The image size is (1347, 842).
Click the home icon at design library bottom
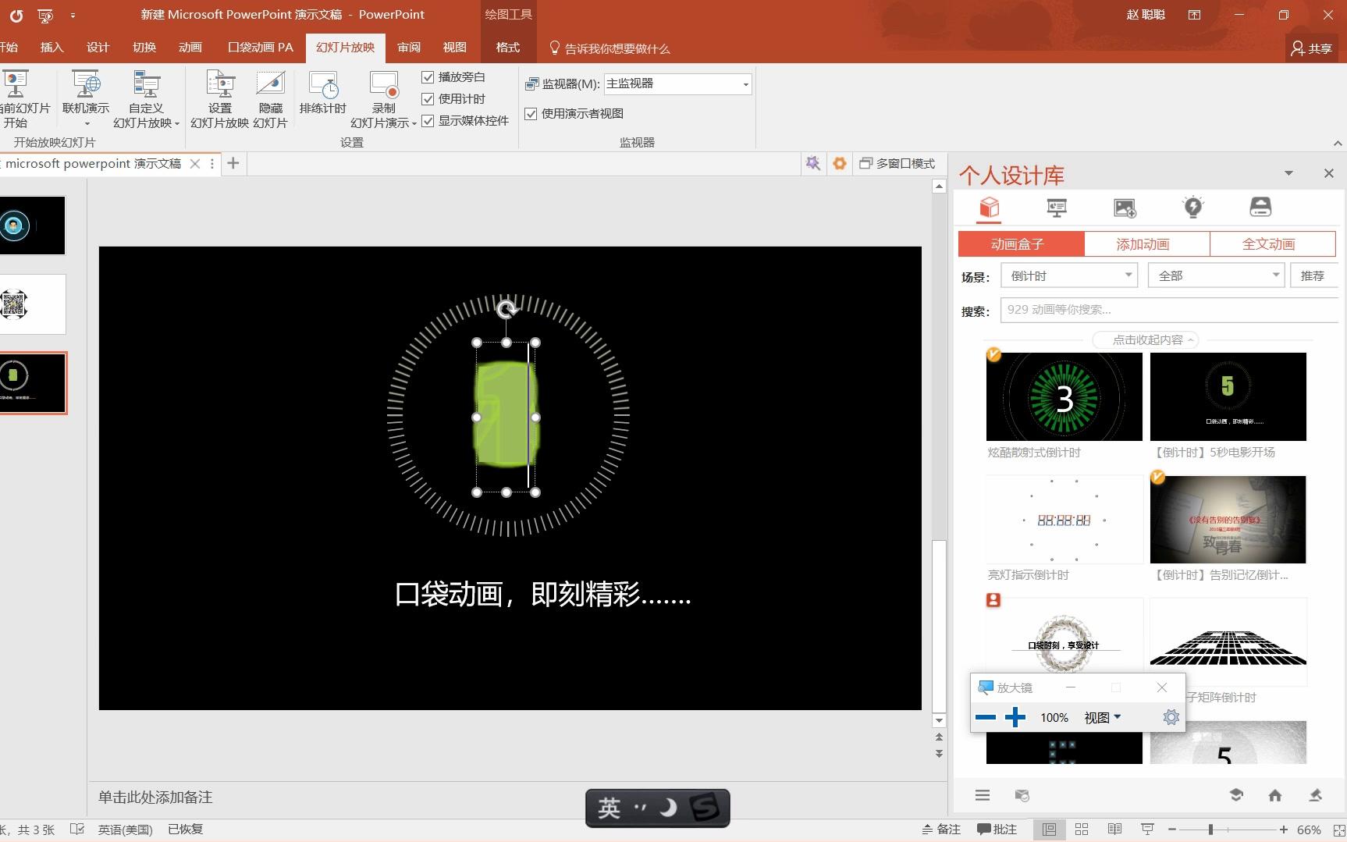coord(1275,795)
